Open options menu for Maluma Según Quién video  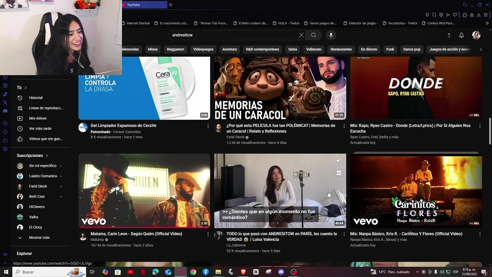(x=208, y=234)
